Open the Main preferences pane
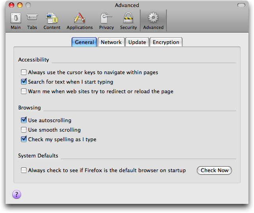254x213 pixels. (16, 21)
